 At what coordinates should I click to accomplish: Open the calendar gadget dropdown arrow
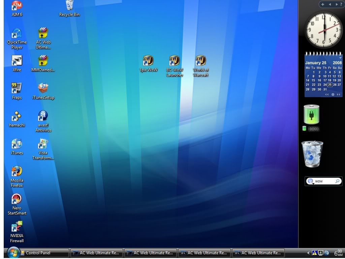coord(340,58)
